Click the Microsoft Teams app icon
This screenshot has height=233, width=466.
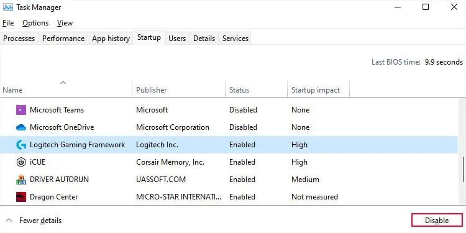(x=21, y=110)
